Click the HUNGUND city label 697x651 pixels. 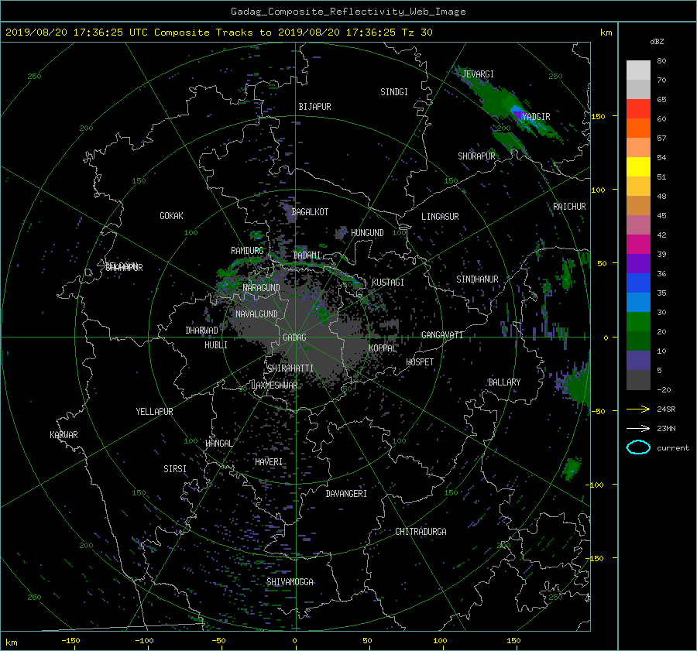(x=367, y=233)
